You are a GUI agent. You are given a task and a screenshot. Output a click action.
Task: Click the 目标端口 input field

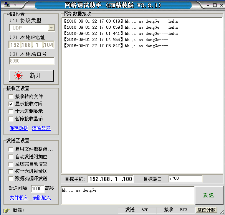[x=186, y=179]
